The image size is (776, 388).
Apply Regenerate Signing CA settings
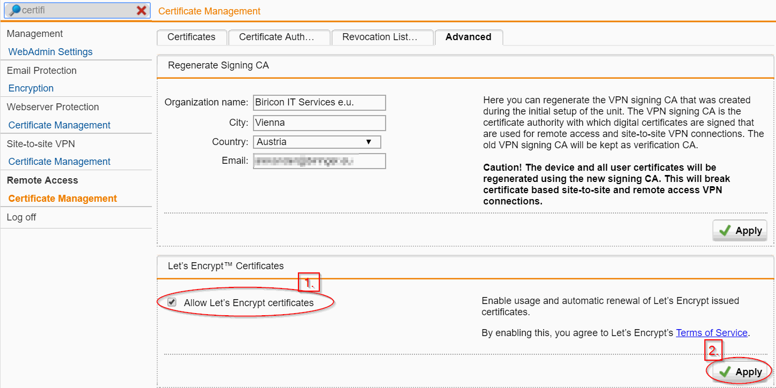[x=740, y=230]
